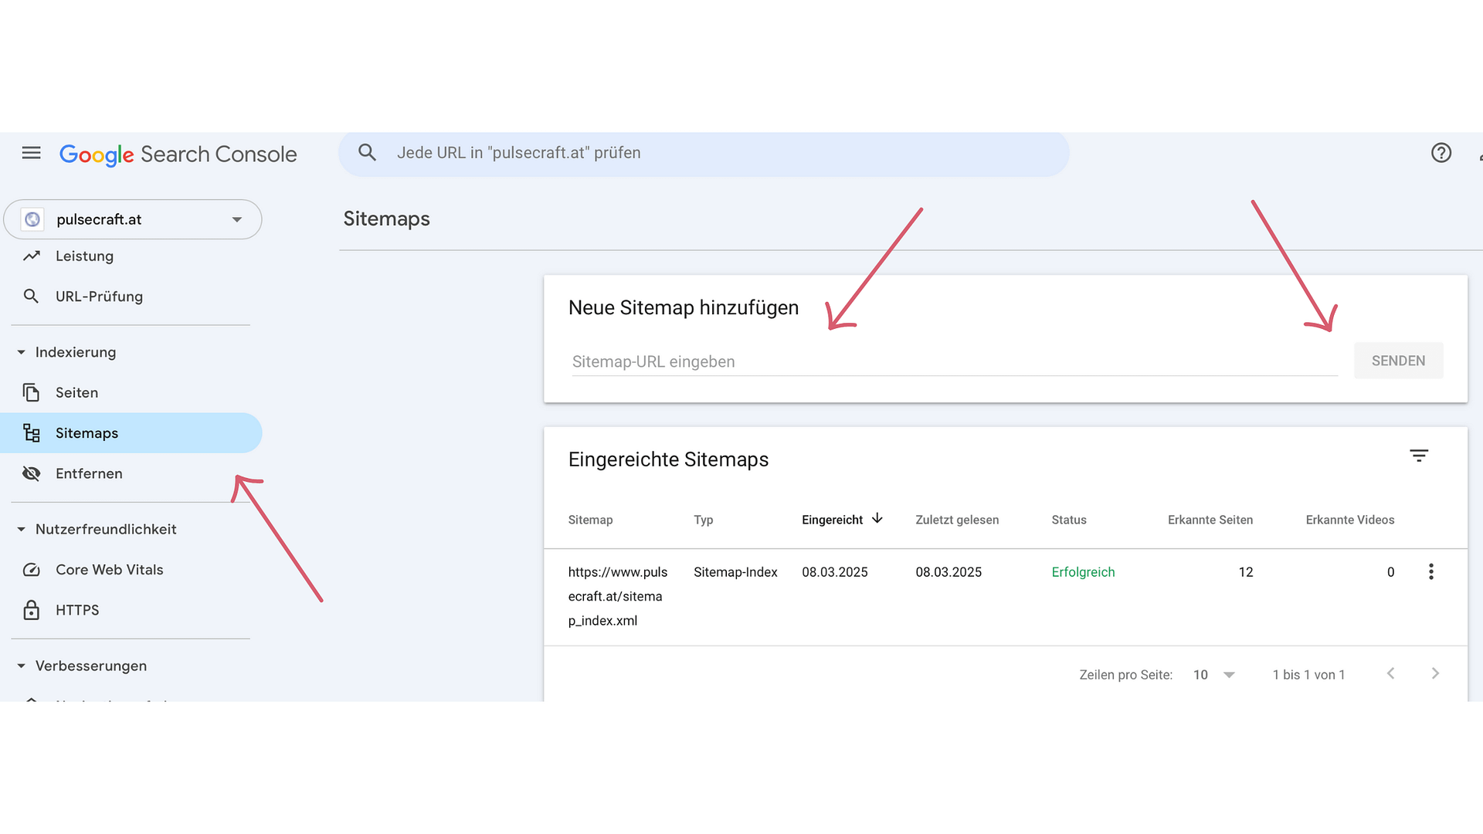
Task: Click the Sitemap-Index type cell
Action: (x=735, y=572)
